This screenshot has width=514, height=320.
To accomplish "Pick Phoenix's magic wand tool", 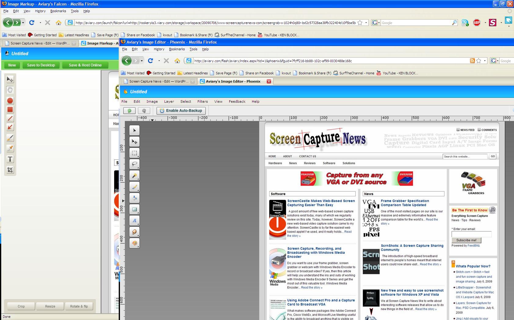I will (x=134, y=176).
